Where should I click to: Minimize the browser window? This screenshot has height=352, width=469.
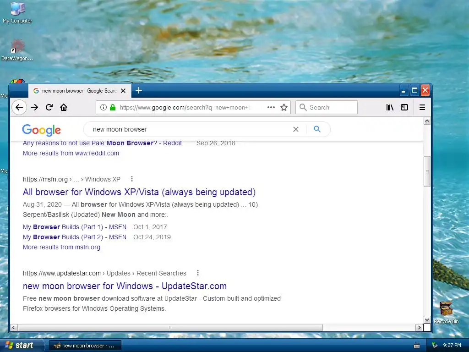click(x=403, y=90)
